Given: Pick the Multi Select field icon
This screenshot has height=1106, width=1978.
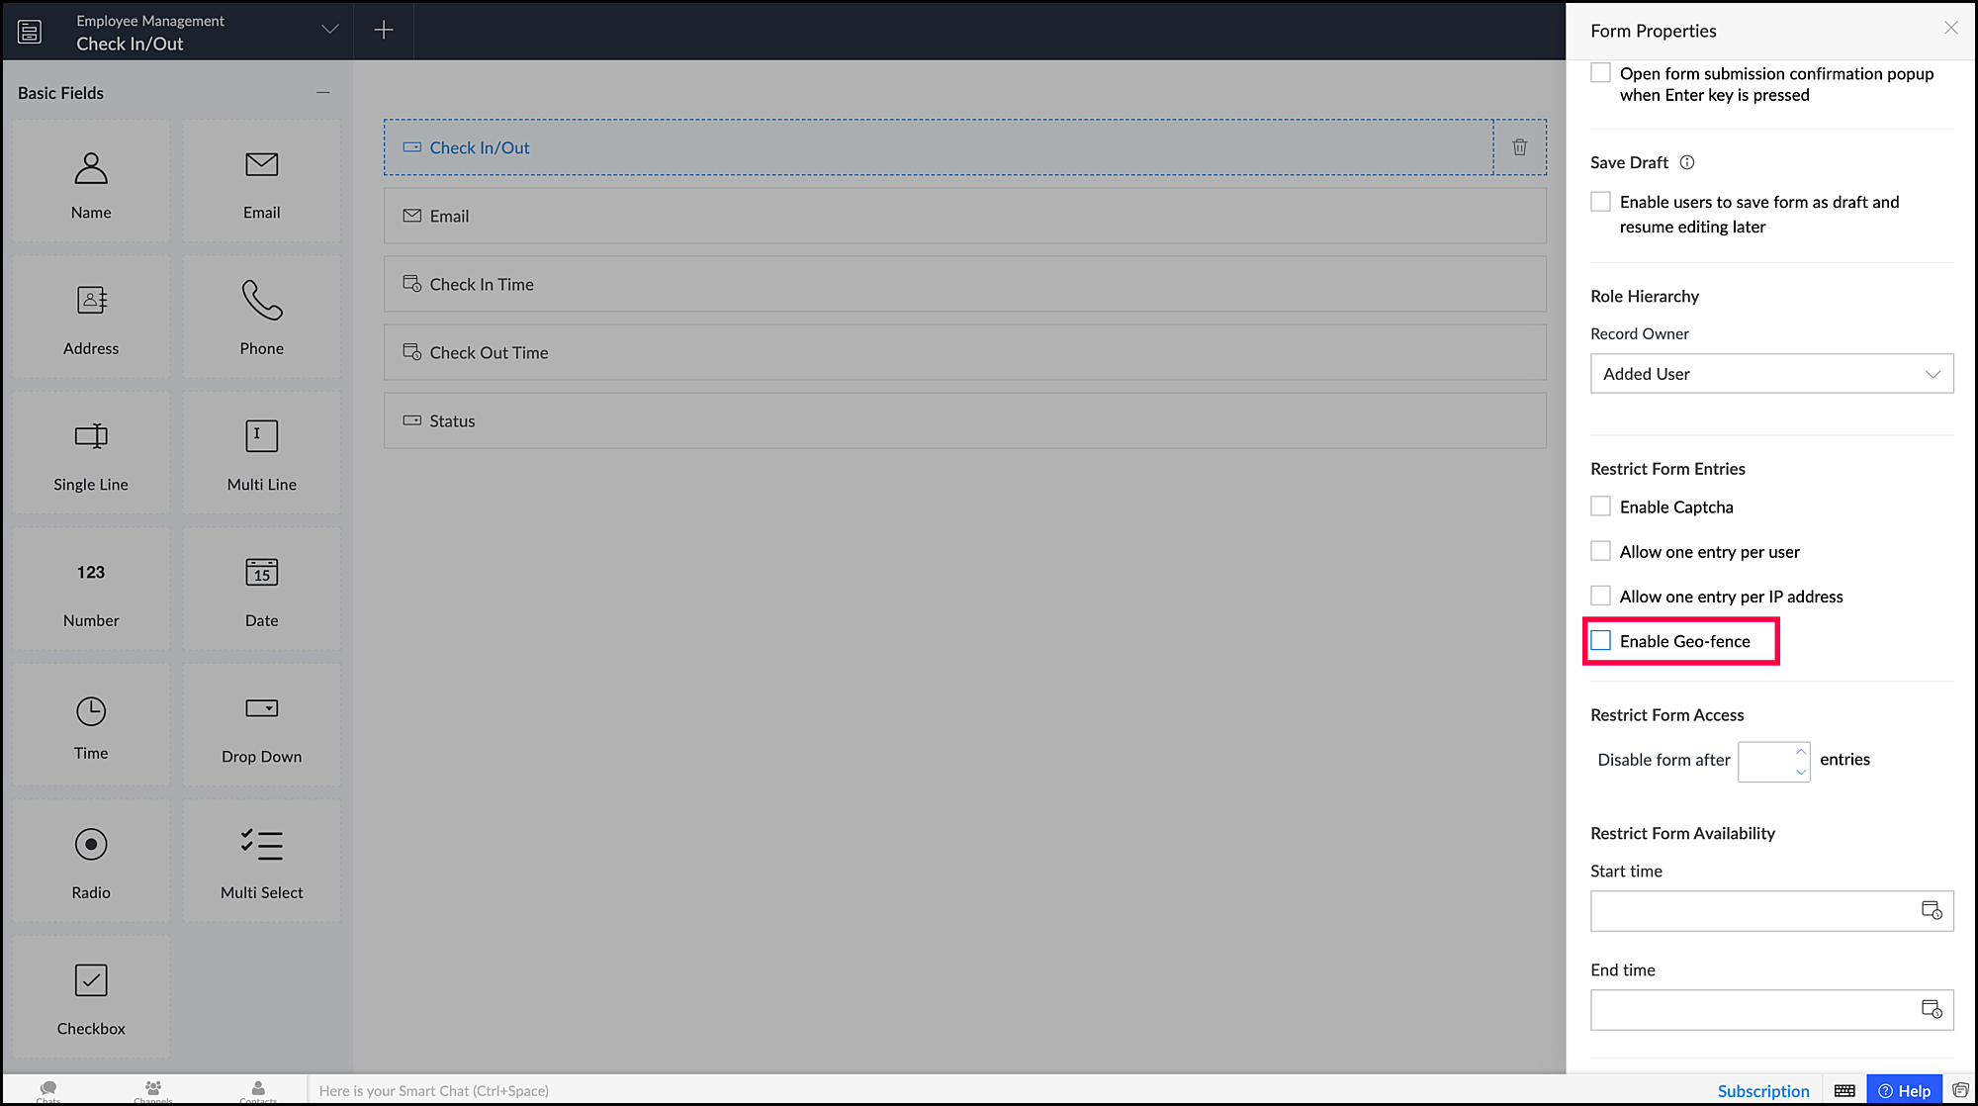Looking at the screenshot, I should (x=261, y=845).
